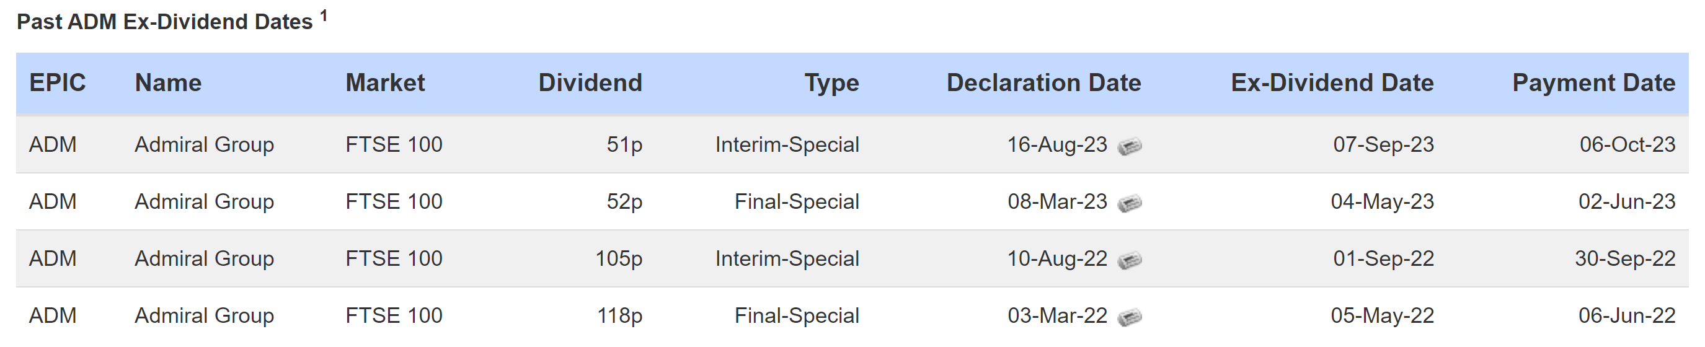Click FTSE 100 in the Interim-Special 105p row
This screenshot has width=1705, height=347.
point(394,258)
